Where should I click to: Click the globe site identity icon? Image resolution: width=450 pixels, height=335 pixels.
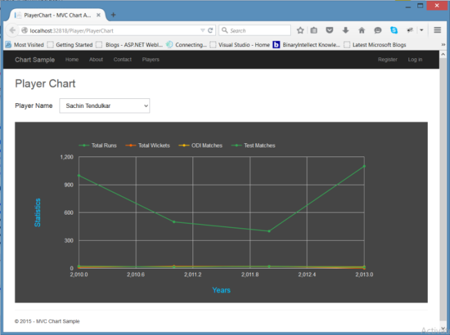(25, 30)
